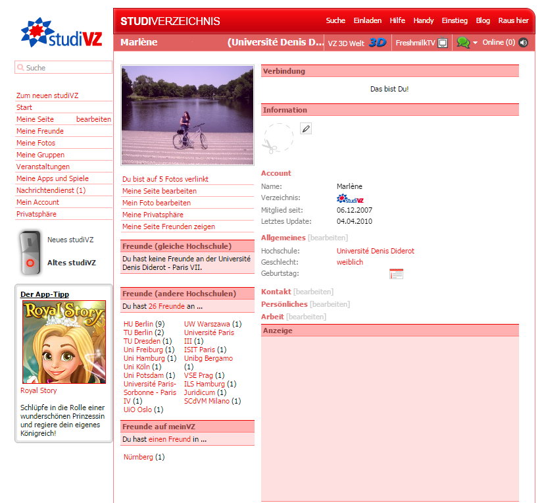This screenshot has height=503, width=544.
Task: Open Blog in top navigation
Action: coord(483,20)
